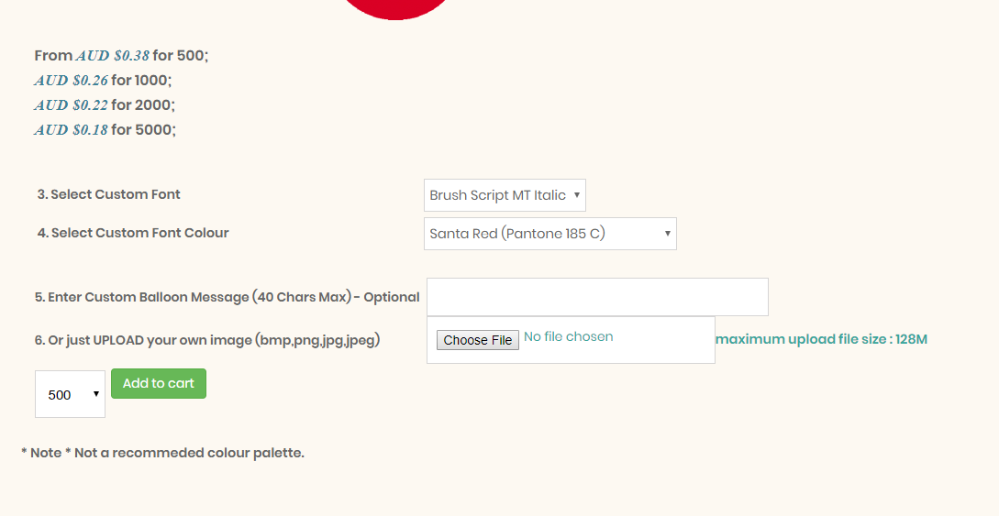Click the green Add to cart button
Screen dimensions: 999x516
(x=159, y=383)
